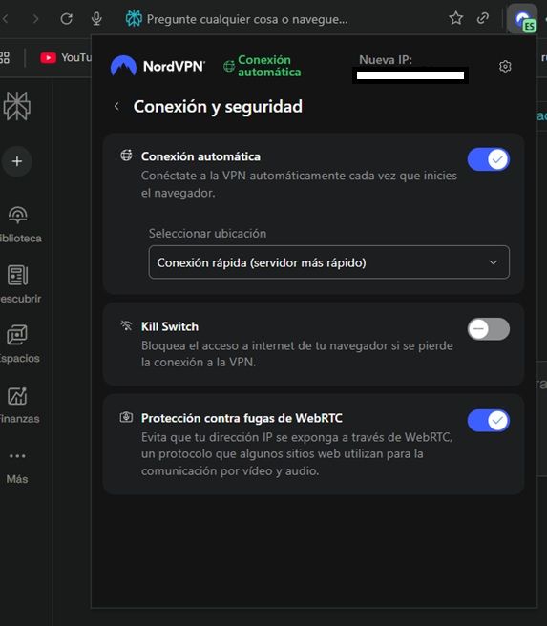Click address bar Pregunte cualquier cosa
The width and height of the screenshot is (547, 626).
coord(247,19)
